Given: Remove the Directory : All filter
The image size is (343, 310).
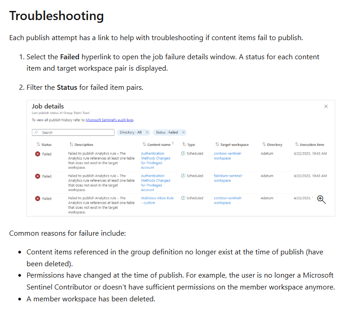Looking at the screenshot, I should (x=147, y=133).
